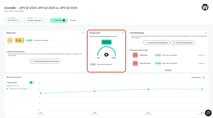213x118 pixels.
Task: Click the Benchmark over tid heading
Action: tap(14, 77)
